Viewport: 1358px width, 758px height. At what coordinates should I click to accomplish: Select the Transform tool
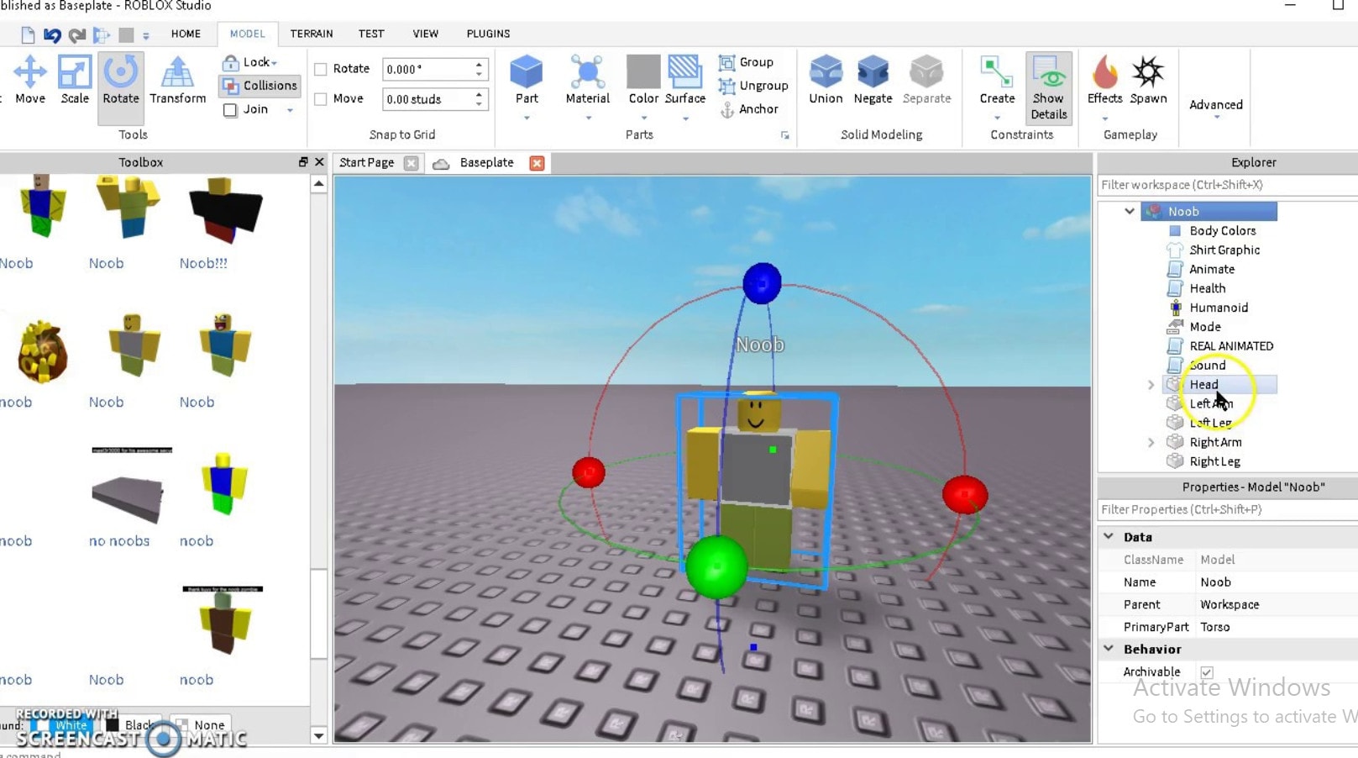[177, 81]
